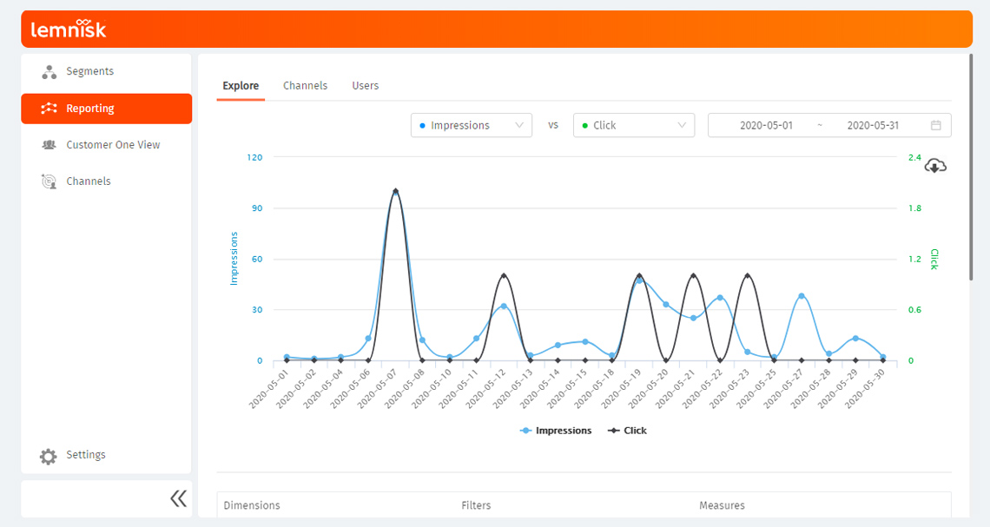Screen dimensions: 990x527
Task: Open the Click metric dropdown
Action: 634,125
